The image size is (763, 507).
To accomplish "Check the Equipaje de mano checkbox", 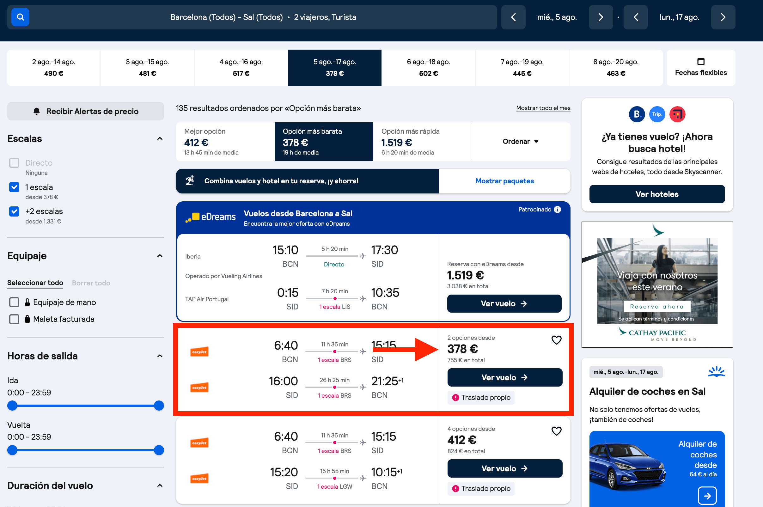I will pyautogui.click(x=14, y=302).
